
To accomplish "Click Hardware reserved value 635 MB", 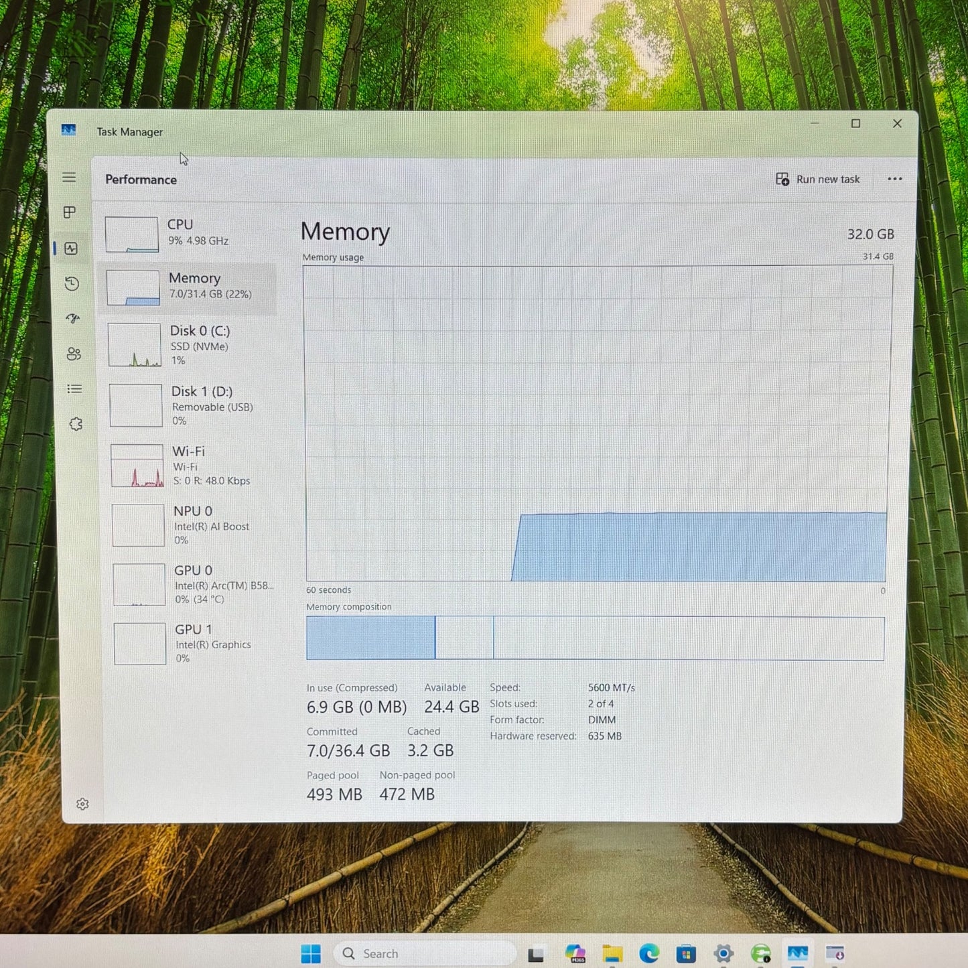I will pyautogui.click(x=605, y=736).
